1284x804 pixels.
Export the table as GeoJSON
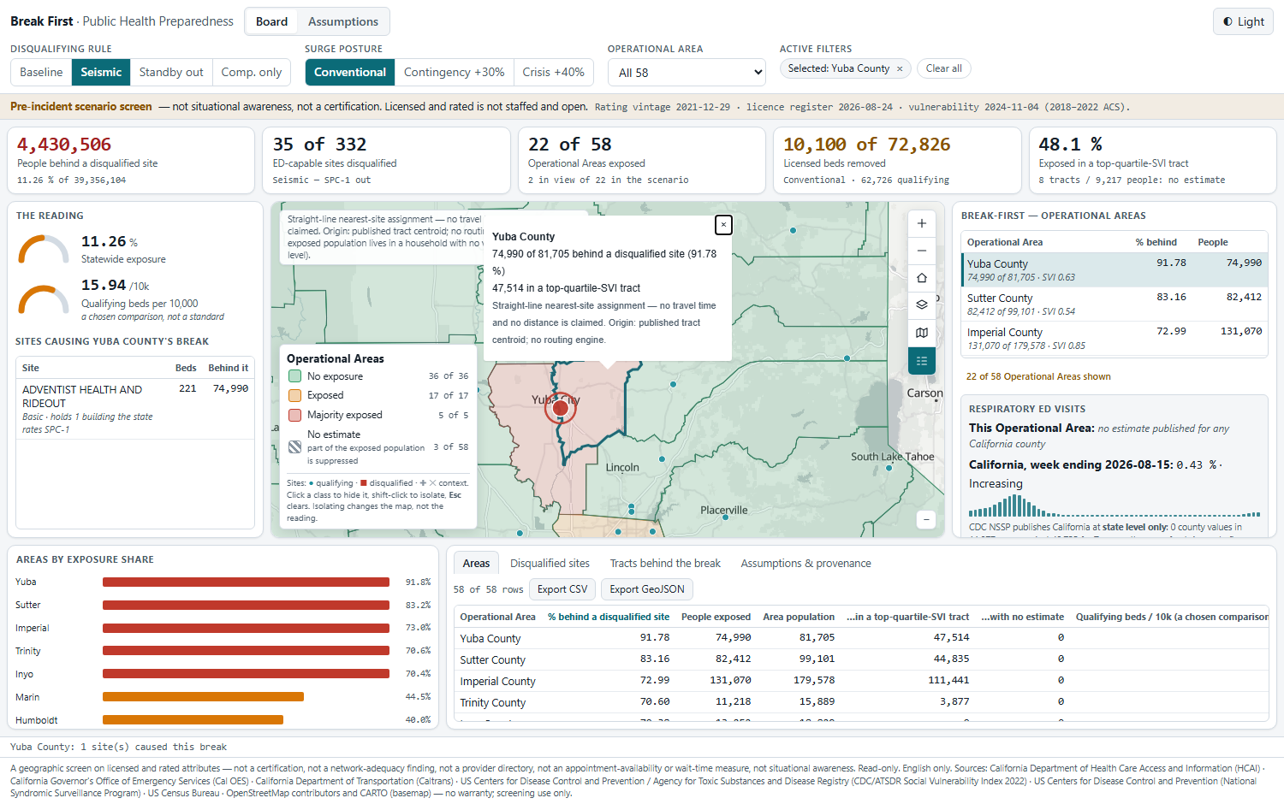(647, 589)
